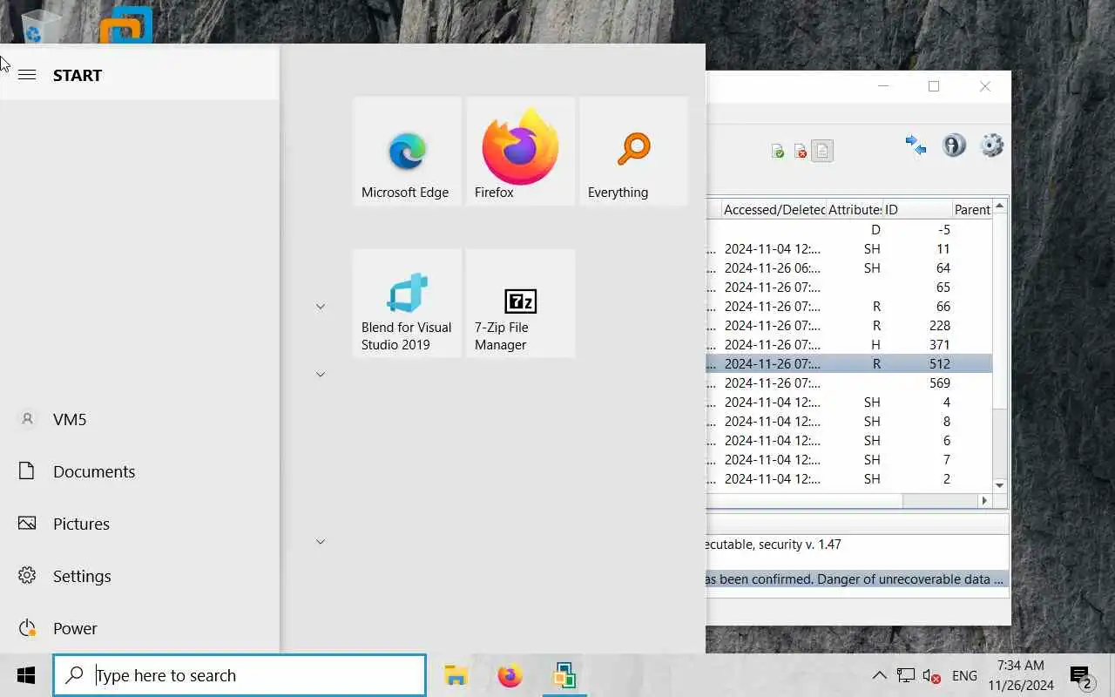Open Pictures from Start sidebar
Viewport: 1115px width, 697px height.
(139, 524)
